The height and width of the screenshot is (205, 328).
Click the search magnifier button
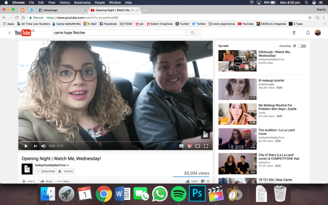click(x=193, y=33)
